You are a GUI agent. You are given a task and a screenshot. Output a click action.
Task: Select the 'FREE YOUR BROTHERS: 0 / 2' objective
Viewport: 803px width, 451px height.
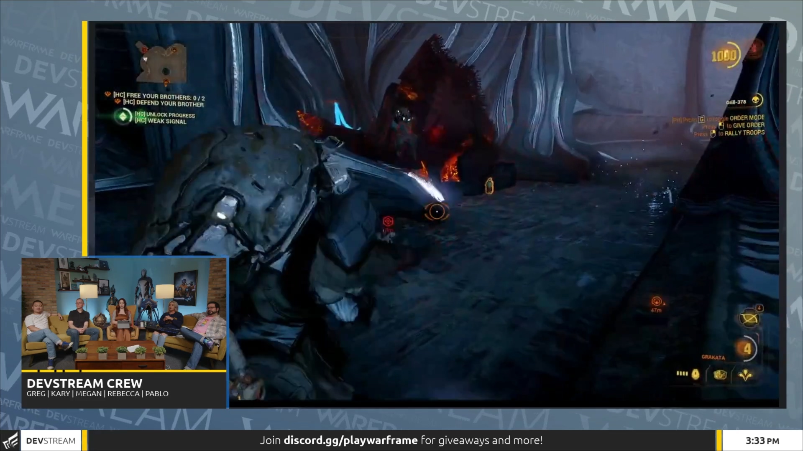click(159, 96)
